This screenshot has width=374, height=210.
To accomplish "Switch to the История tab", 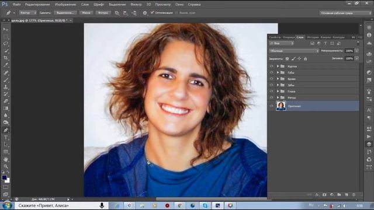I will pyautogui.click(x=313, y=37).
